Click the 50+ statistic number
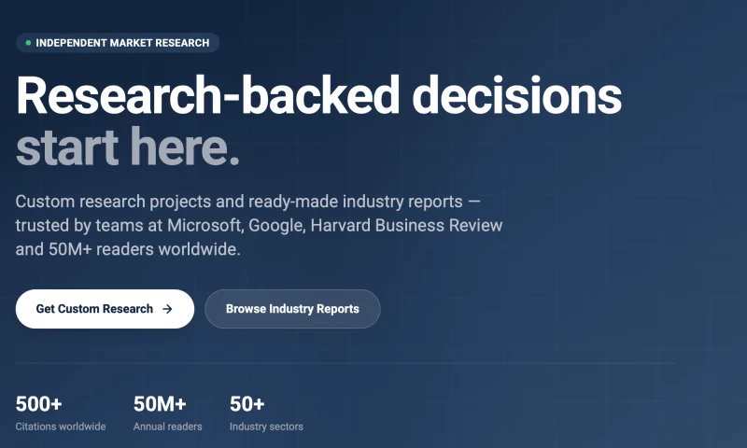Screen dimensions: 747x448 (x=247, y=404)
